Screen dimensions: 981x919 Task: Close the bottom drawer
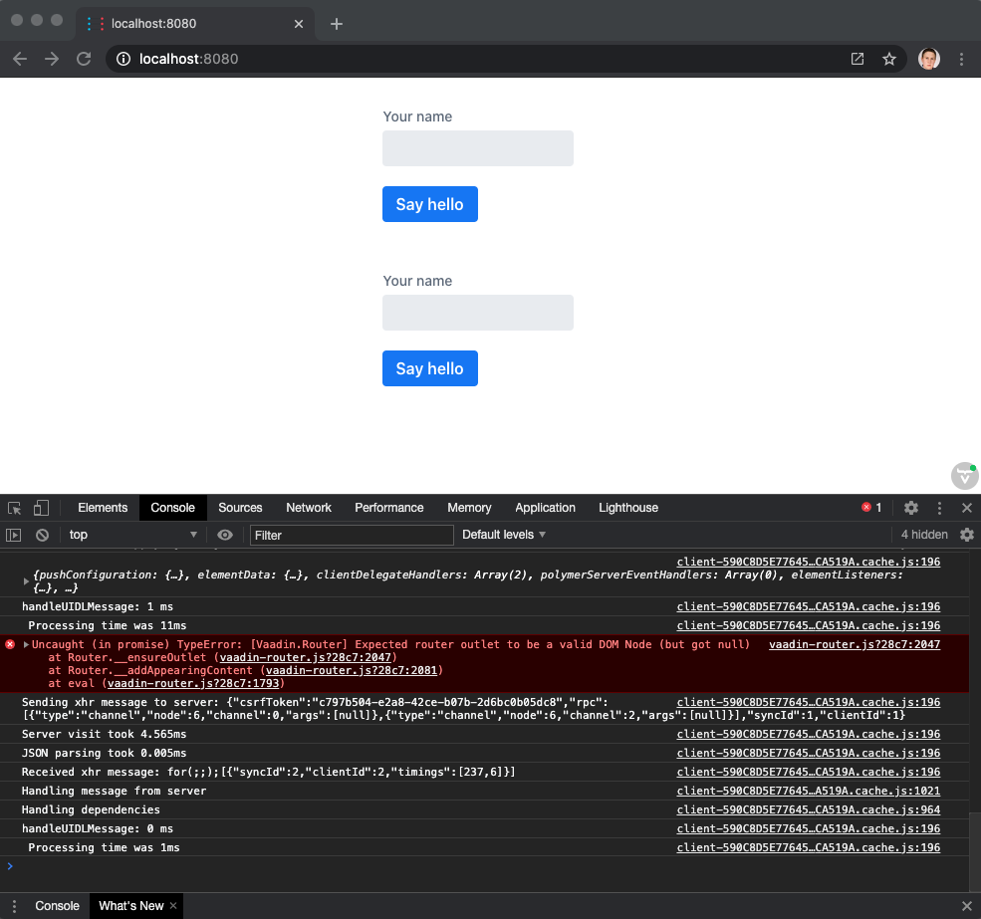click(967, 906)
